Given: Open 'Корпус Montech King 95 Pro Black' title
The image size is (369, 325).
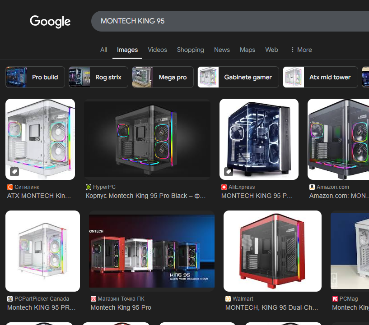Looking at the screenshot, I should click(146, 196).
